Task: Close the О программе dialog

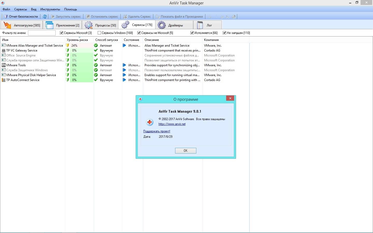Action: (230, 98)
